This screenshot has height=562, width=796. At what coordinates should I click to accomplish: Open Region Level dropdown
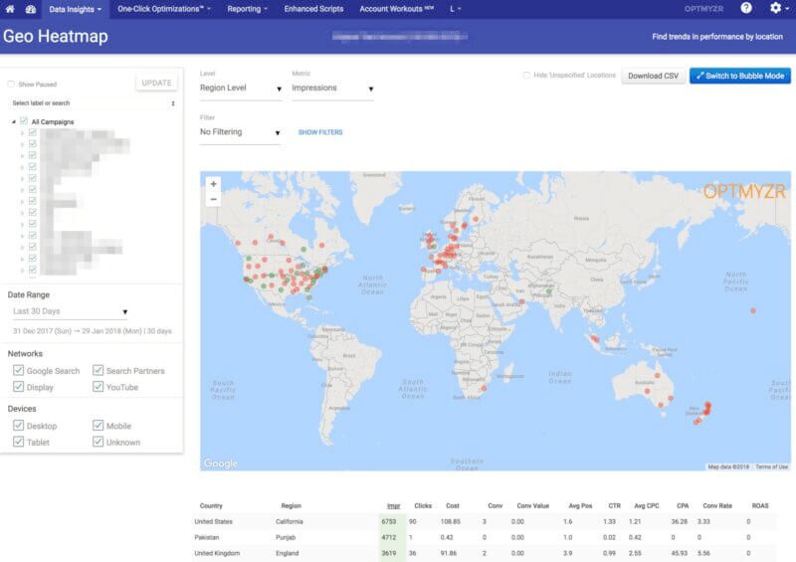[241, 89]
